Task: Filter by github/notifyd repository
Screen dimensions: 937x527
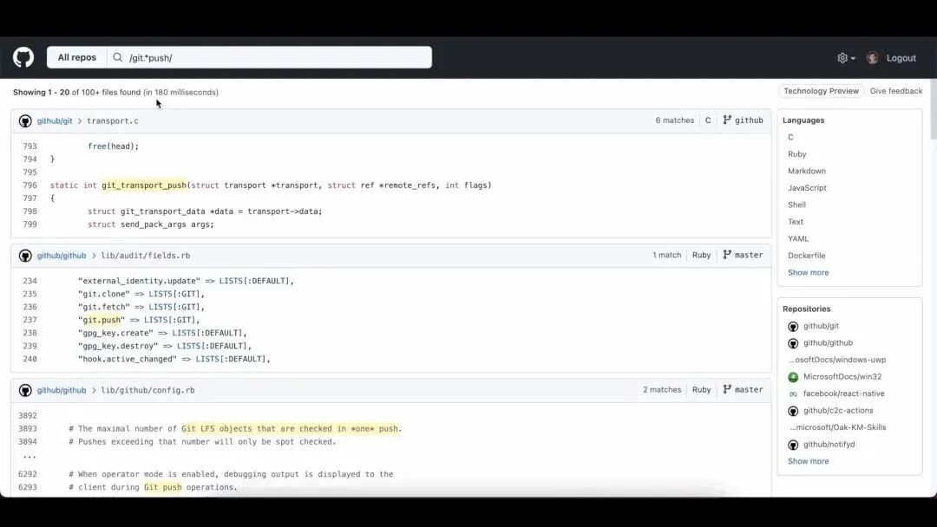Action: [829, 444]
